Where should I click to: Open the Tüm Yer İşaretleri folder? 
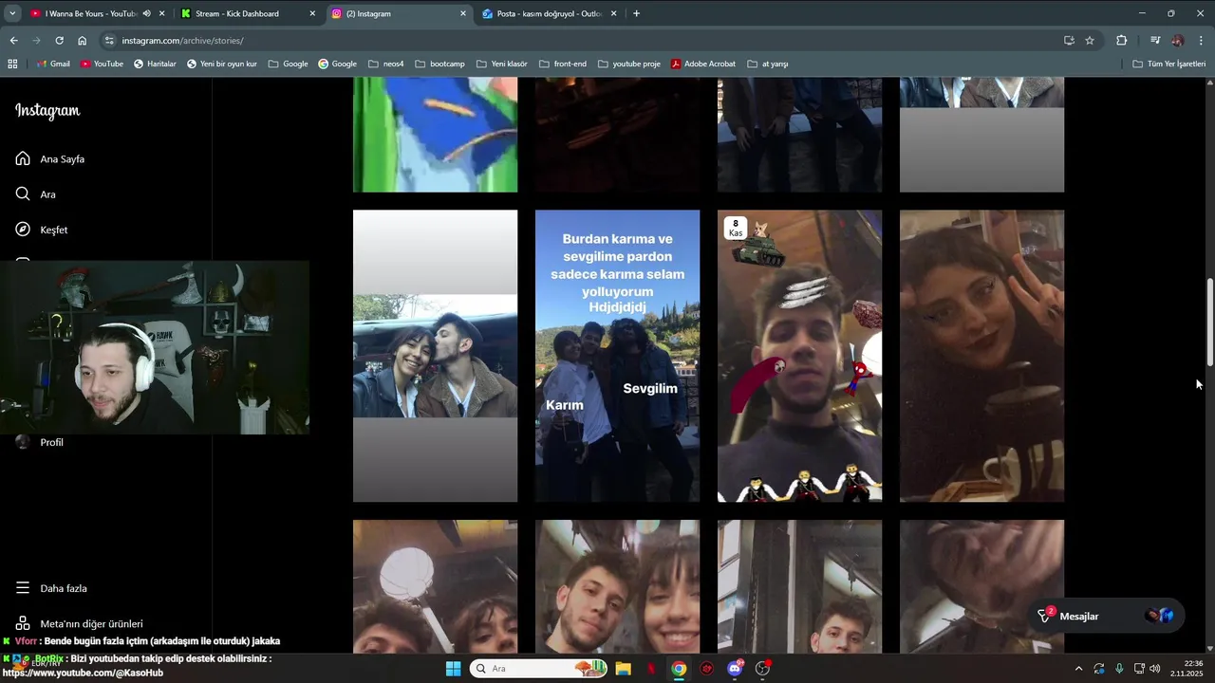(1169, 64)
